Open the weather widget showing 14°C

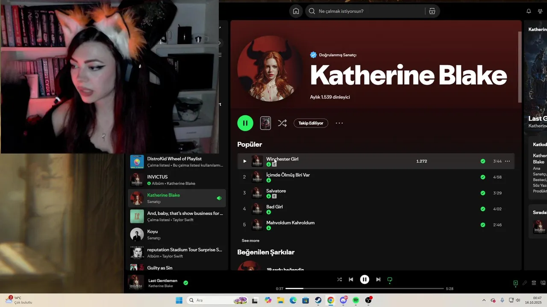pyautogui.click(x=19, y=300)
